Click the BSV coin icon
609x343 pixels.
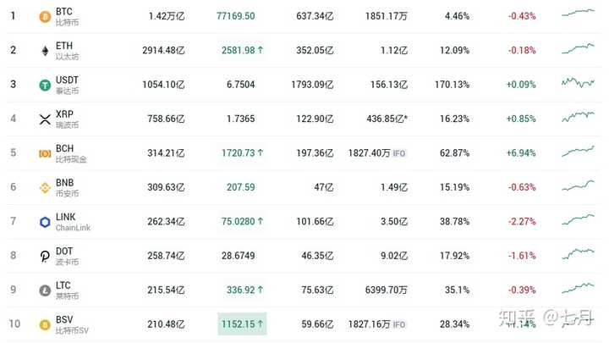pos(45,324)
